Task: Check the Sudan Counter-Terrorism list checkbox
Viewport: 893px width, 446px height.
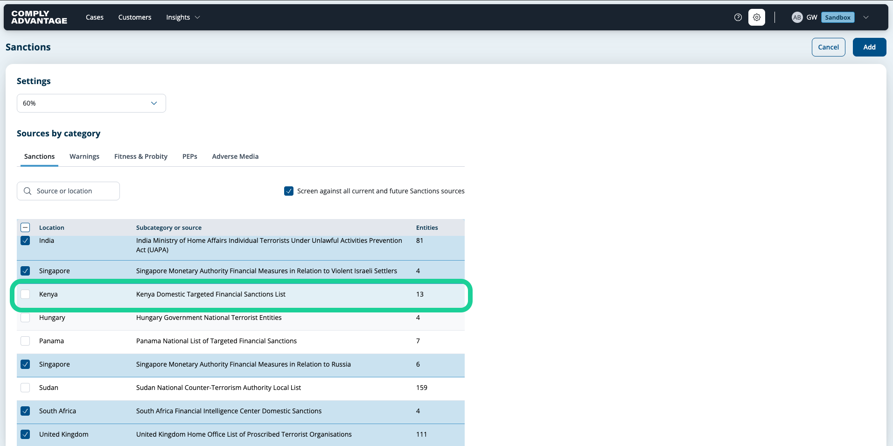Action: [25, 388]
